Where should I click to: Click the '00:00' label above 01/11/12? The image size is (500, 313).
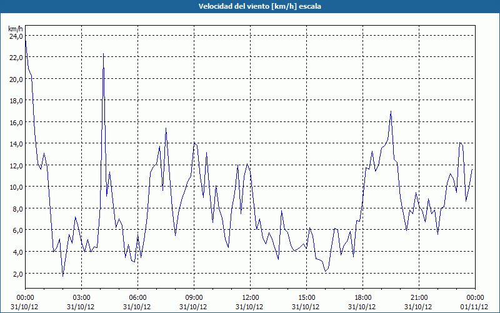click(x=475, y=298)
